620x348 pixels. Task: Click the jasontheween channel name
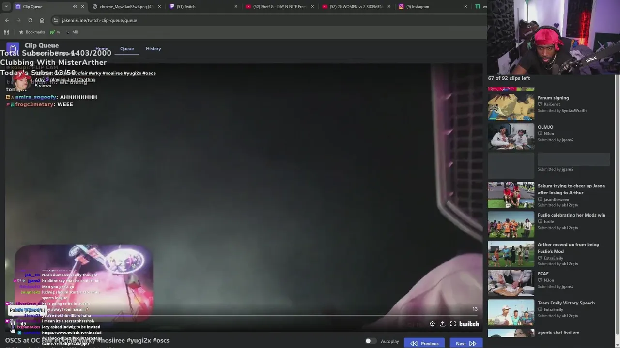point(556,199)
